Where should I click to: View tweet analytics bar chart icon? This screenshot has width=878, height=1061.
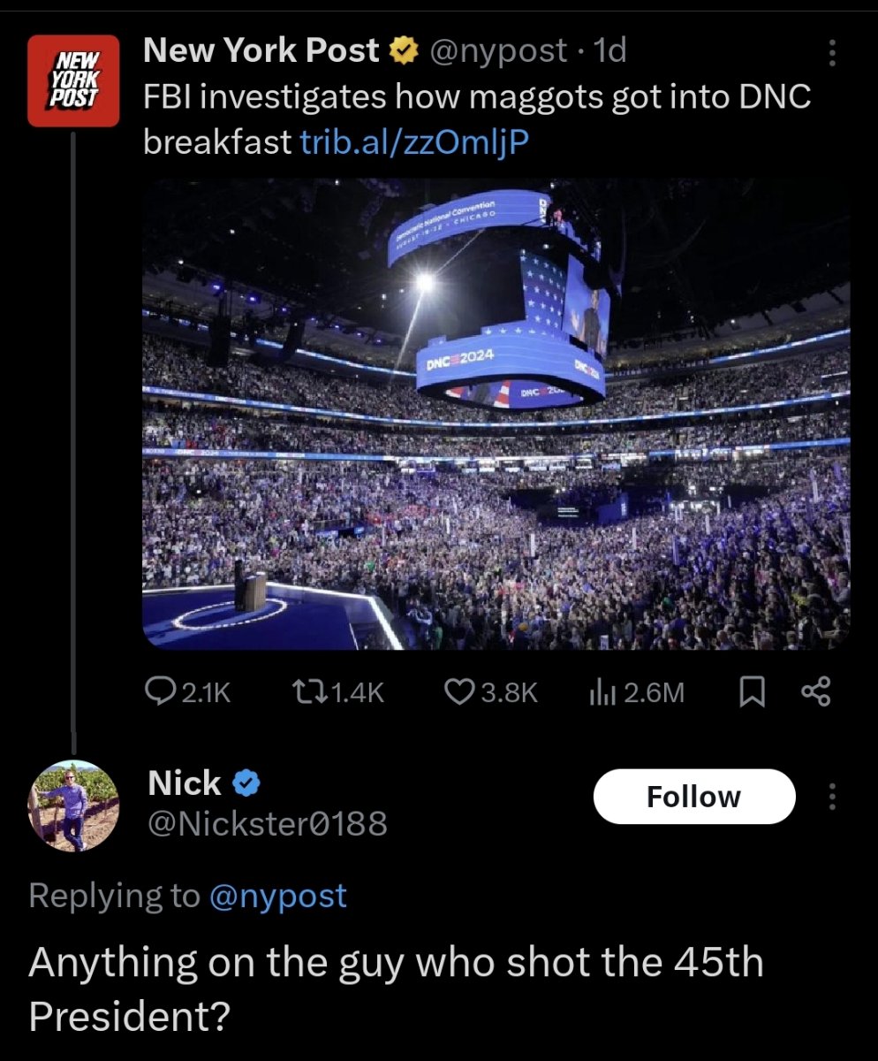(601, 692)
